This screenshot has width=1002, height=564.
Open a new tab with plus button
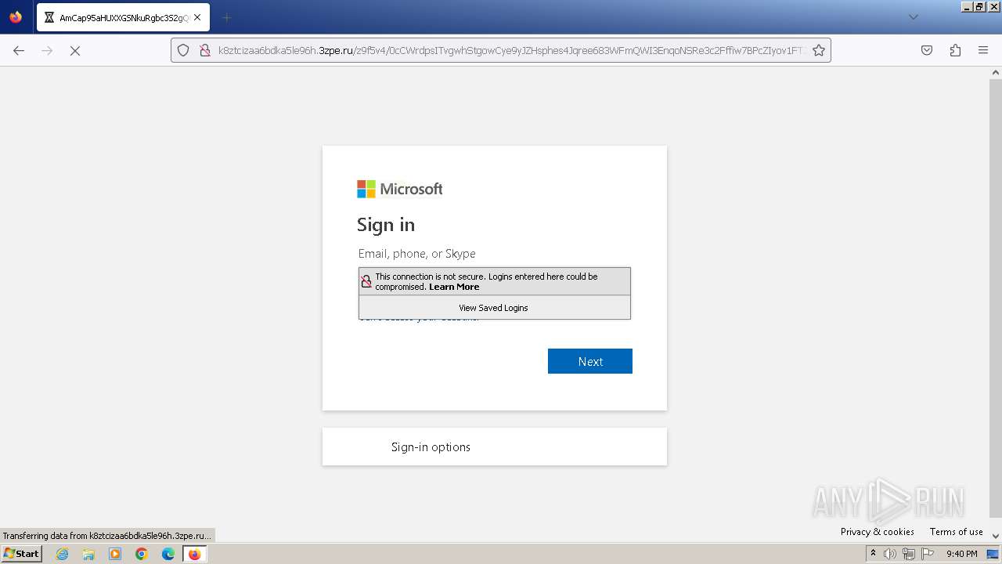[x=227, y=17]
